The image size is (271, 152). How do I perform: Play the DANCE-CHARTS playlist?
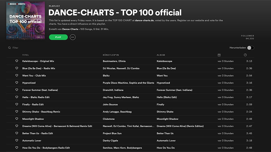click(58, 37)
